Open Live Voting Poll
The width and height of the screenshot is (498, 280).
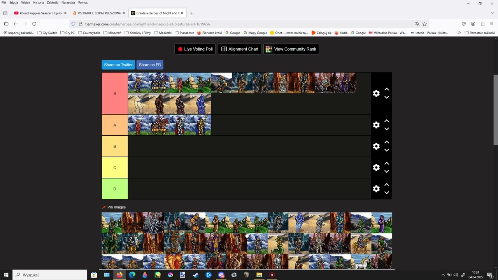tap(195, 49)
